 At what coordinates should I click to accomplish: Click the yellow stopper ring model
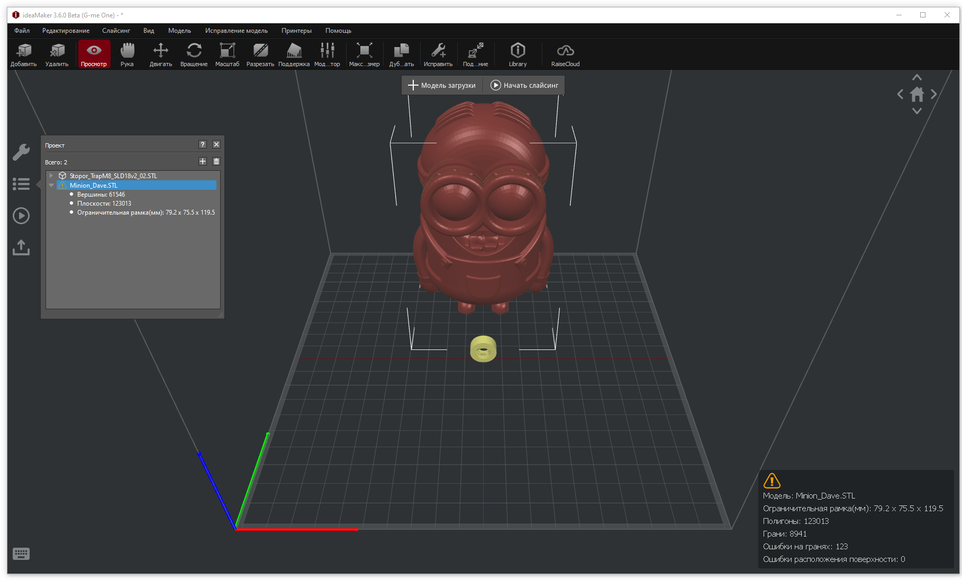tap(483, 349)
